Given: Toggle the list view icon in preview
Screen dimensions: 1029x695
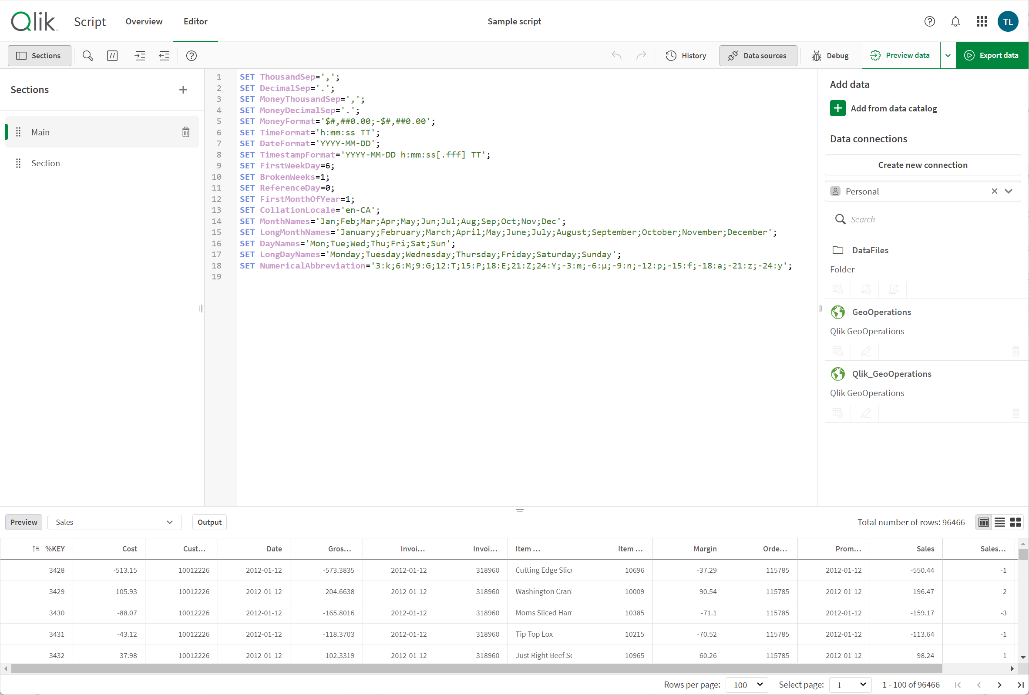Looking at the screenshot, I should click(999, 522).
